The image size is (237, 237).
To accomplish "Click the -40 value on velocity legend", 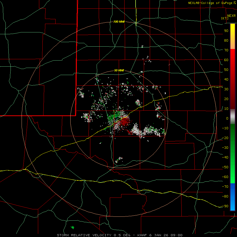I will coord(225,157).
